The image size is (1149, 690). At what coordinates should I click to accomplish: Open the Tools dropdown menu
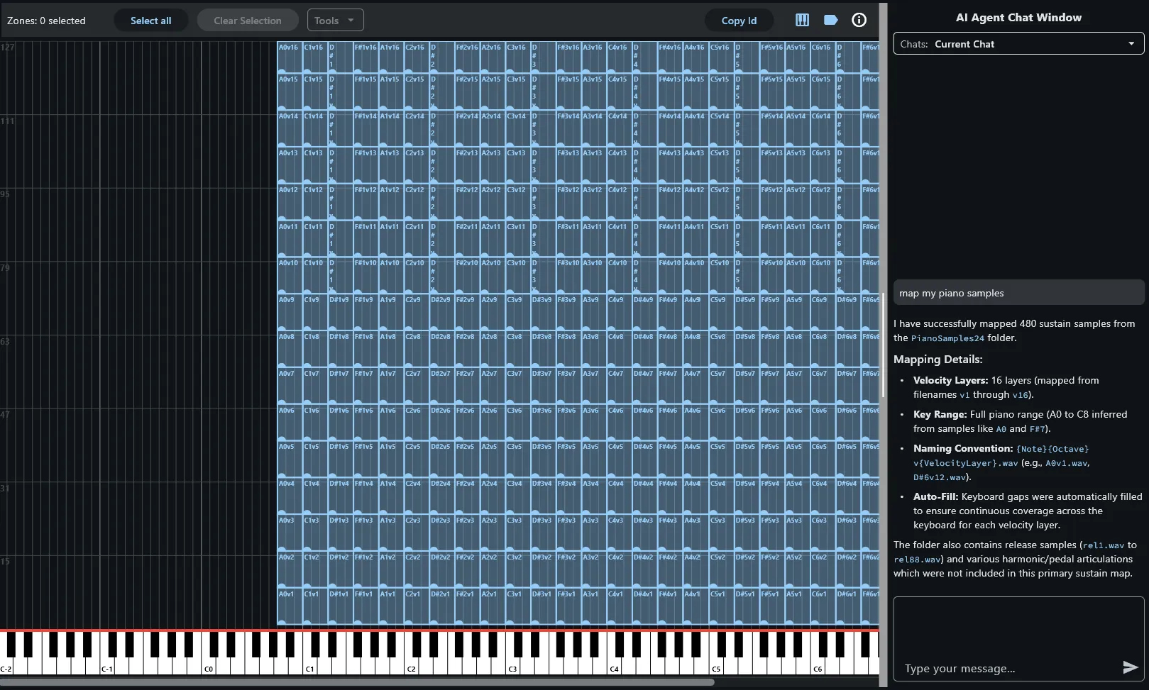[x=335, y=21]
